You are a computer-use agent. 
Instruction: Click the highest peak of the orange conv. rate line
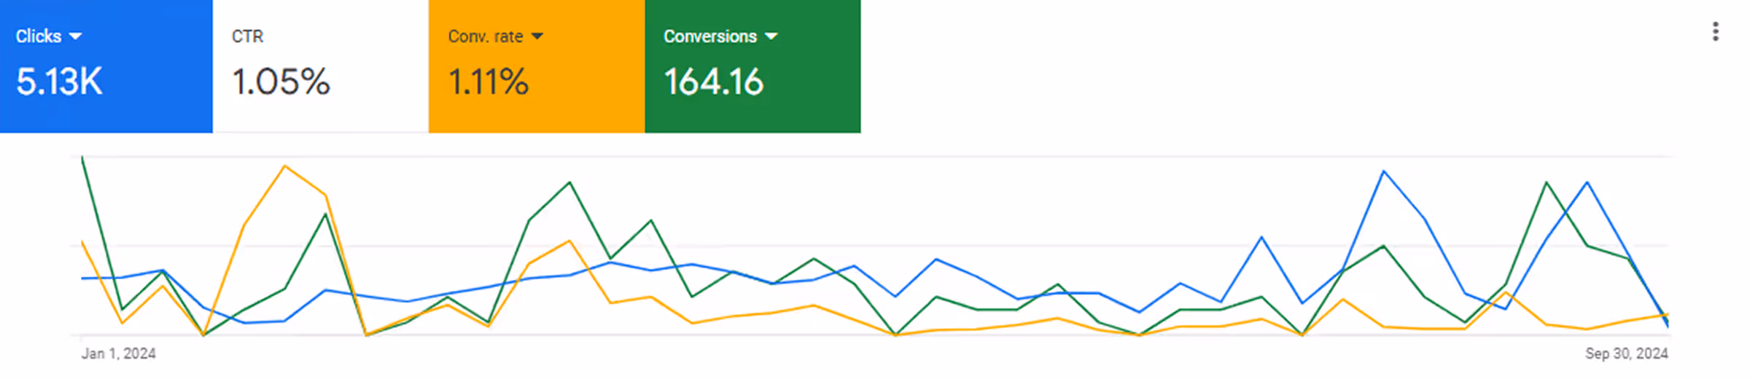click(x=284, y=166)
